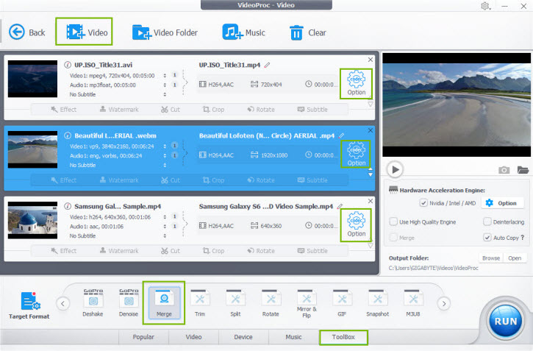Show next toolbox items with right arrow

click(443, 303)
